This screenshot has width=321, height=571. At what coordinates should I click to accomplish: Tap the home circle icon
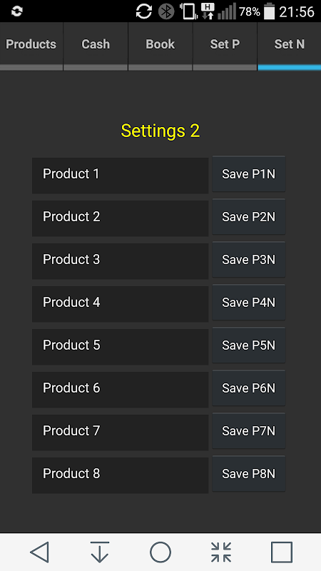click(x=160, y=552)
